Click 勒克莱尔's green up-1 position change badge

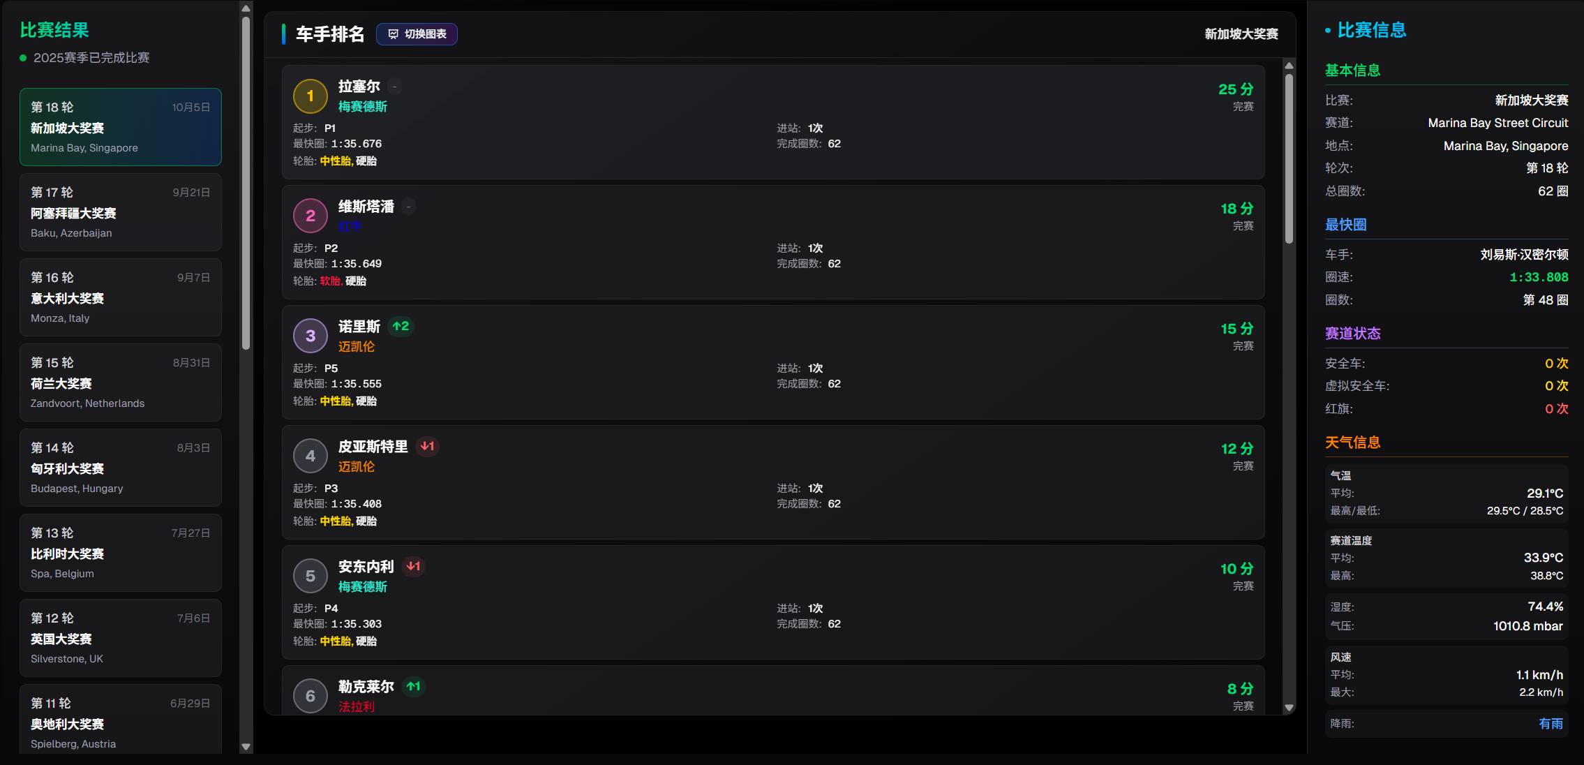pyautogui.click(x=413, y=686)
